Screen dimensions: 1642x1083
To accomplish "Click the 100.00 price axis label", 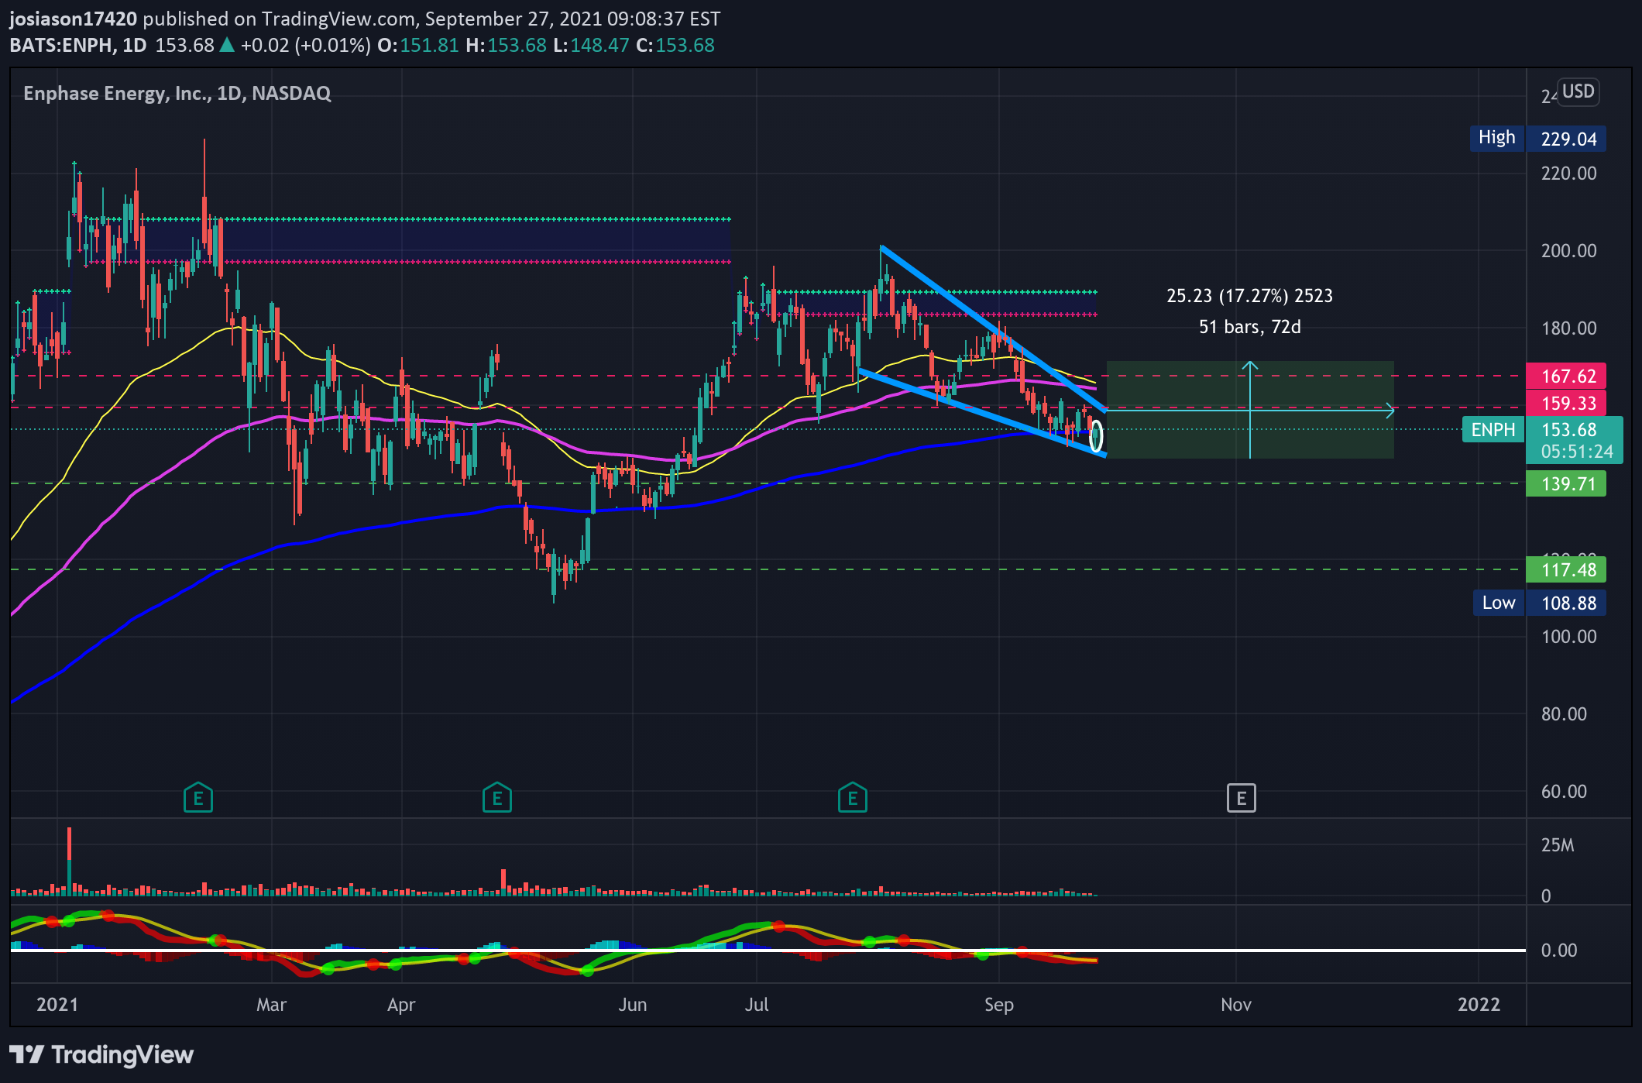I will [1568, 637].
